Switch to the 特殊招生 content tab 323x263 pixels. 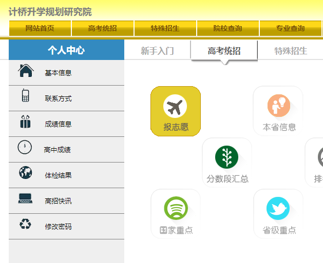(x=291, y=51)
